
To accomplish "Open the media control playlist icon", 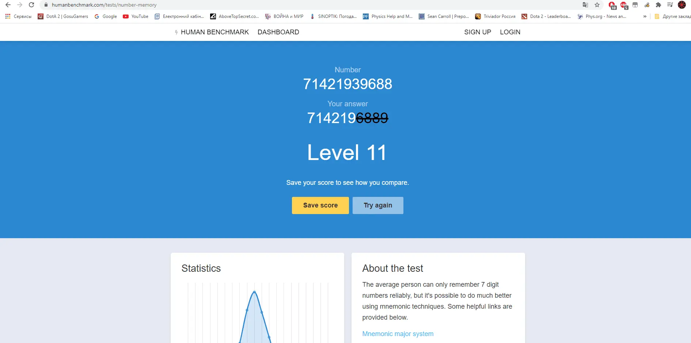I will pyautogui.click(x=670, y=5).
